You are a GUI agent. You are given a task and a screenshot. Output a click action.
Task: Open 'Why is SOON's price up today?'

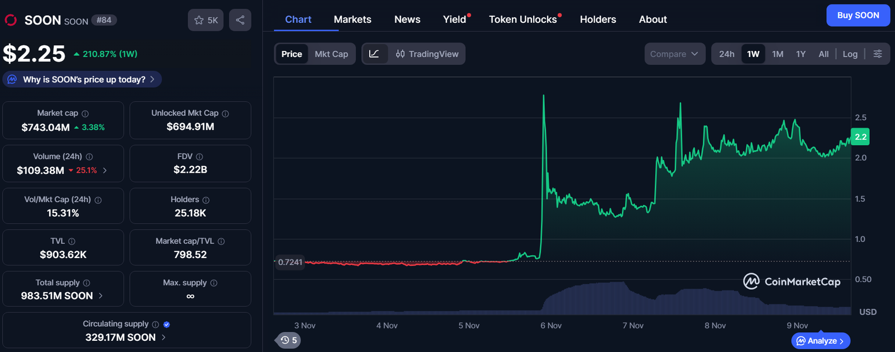click(x=84, y=79)
